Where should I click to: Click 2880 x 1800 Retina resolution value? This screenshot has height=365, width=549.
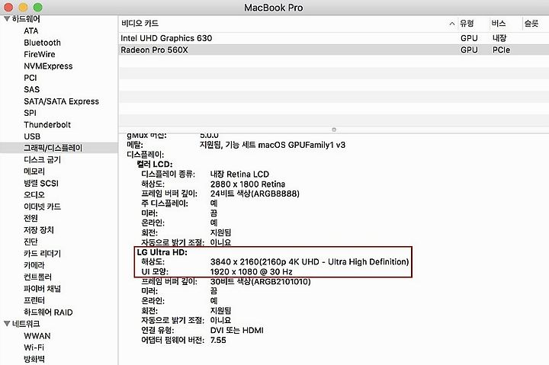pyautogui.click(x=248, y=184)
